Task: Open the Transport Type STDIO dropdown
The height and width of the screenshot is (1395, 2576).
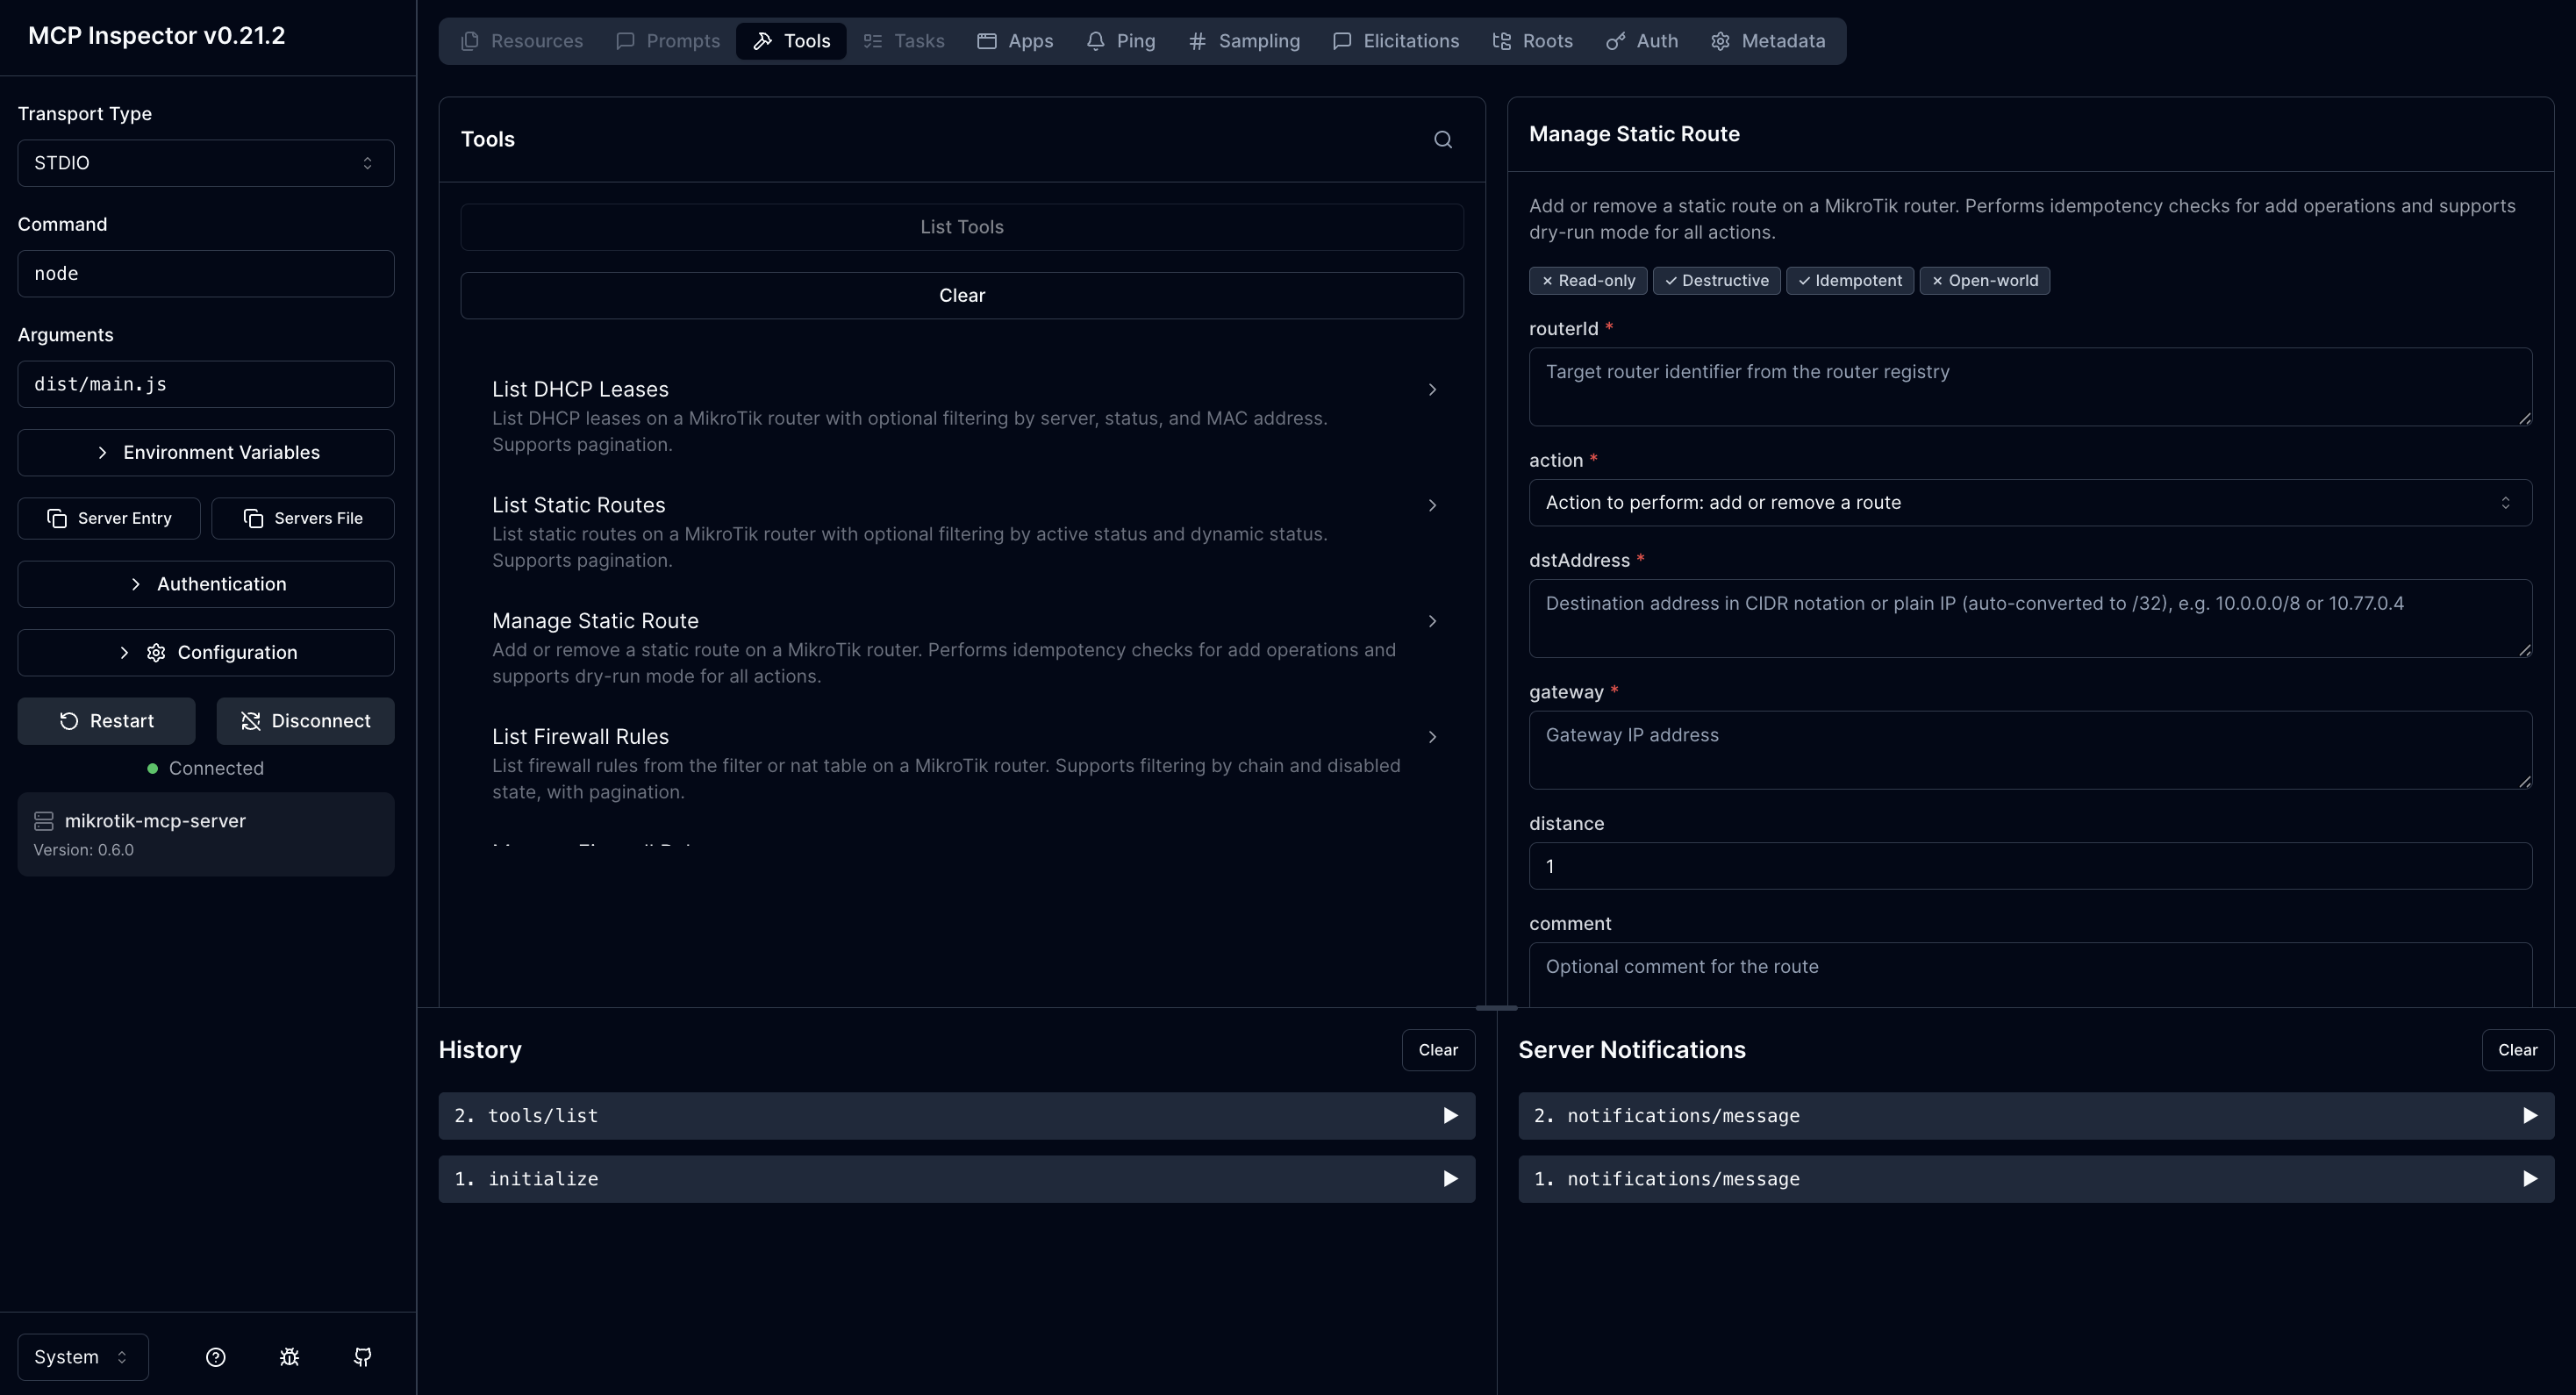Action: tap(206, 163)
